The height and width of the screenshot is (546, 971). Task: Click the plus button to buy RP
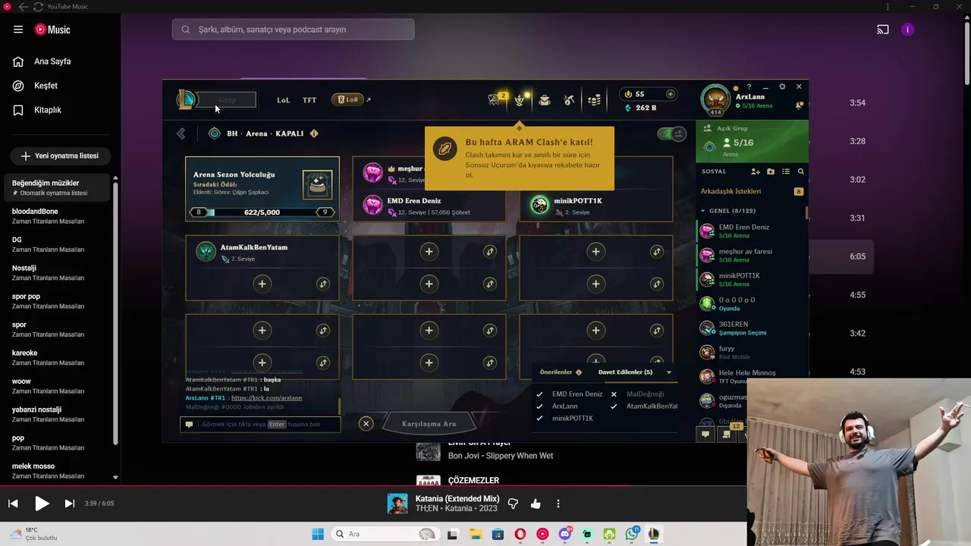(x=671, y=94)
